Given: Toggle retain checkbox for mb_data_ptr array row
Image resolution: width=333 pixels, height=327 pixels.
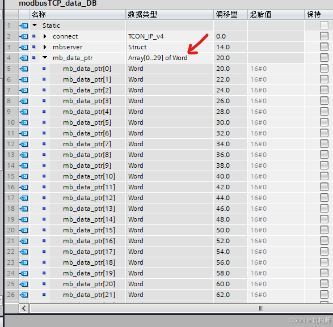Looking at the screenshot, I should [324, 57].
